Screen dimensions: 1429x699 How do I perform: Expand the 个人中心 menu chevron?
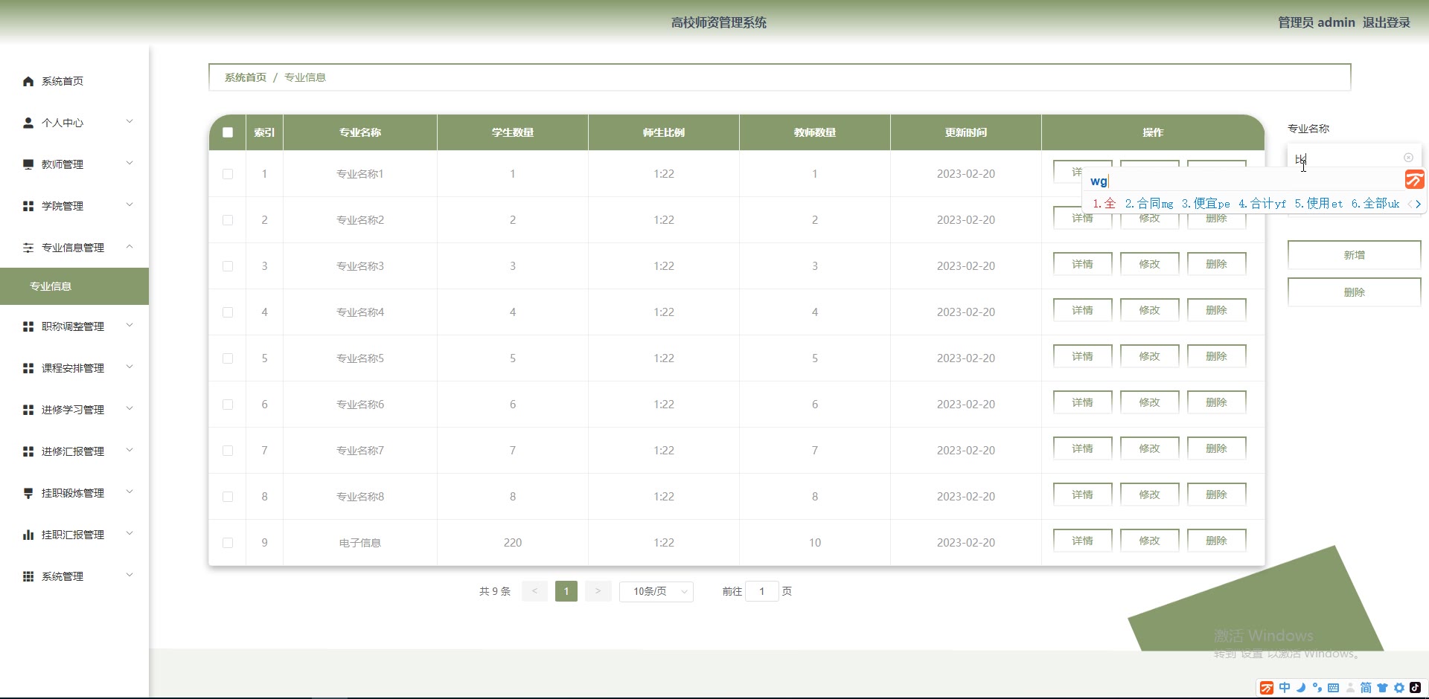tap(130, 121)
